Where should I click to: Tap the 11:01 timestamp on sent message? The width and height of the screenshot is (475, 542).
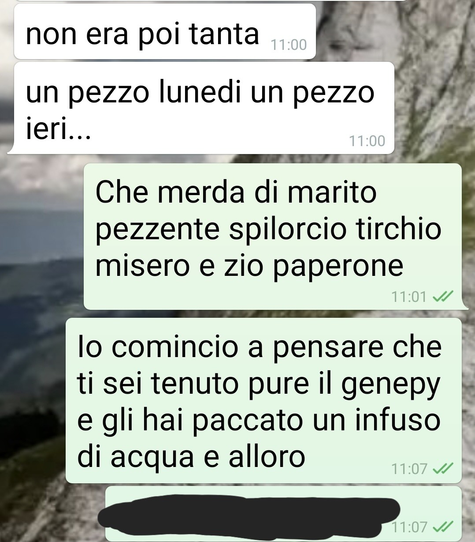click(409, 297)
